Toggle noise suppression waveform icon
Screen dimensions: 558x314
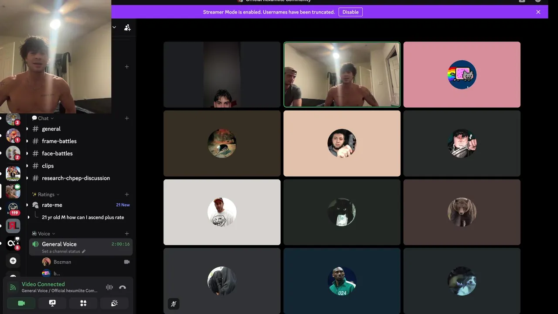tap(109, 287)
